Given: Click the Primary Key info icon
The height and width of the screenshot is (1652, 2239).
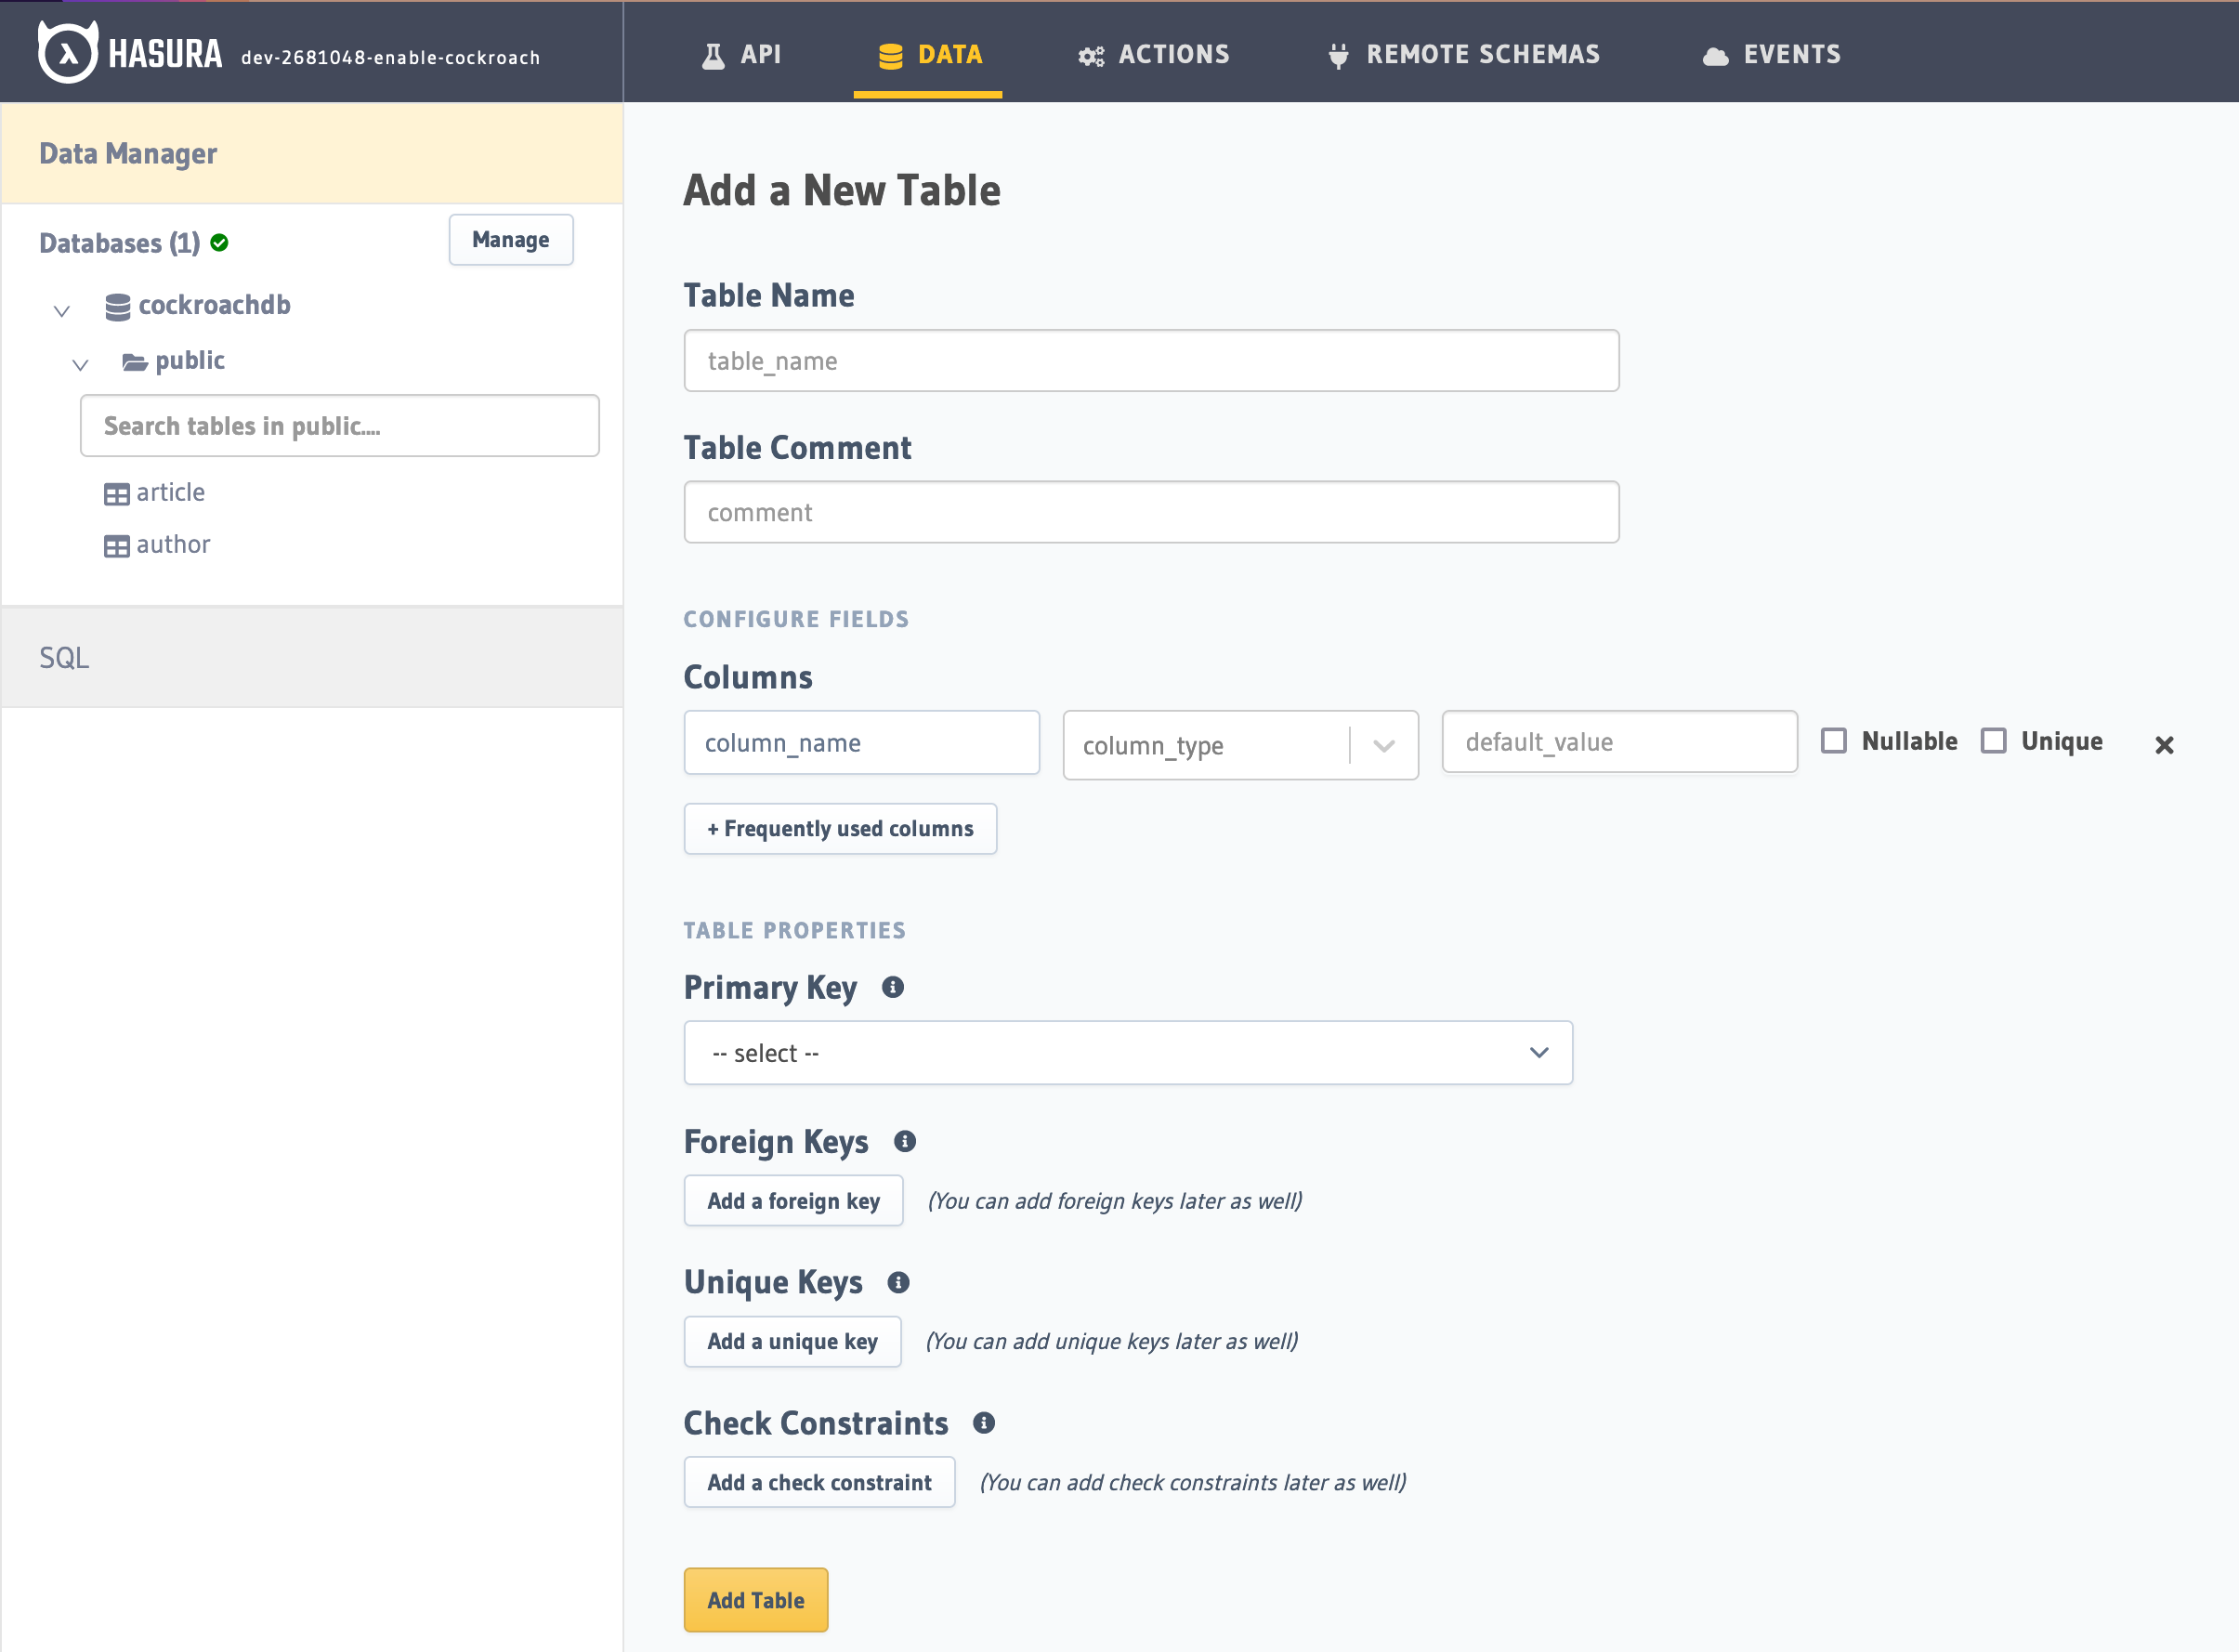Looking at the screenshot, I should [892, 987].
